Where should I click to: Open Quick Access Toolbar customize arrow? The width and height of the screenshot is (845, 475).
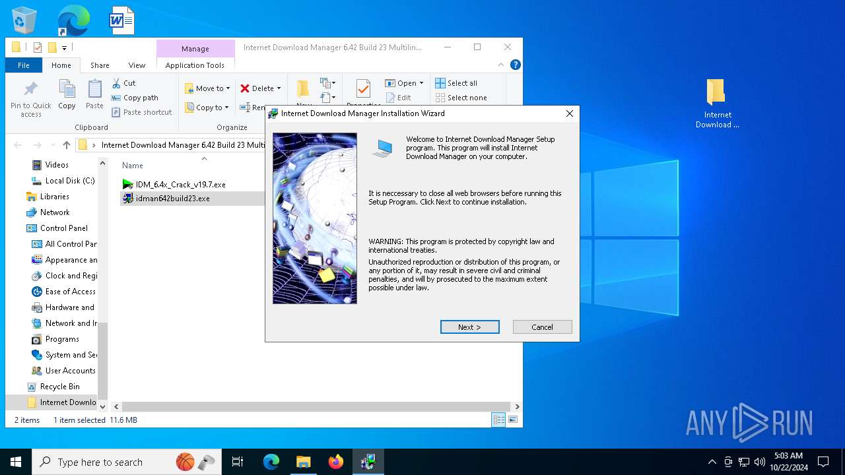pyautogui.click(x=65, y=47)
